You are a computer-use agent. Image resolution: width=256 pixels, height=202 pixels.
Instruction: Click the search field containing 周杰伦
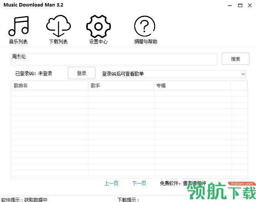pyautogui.click(x=114, y=59)
